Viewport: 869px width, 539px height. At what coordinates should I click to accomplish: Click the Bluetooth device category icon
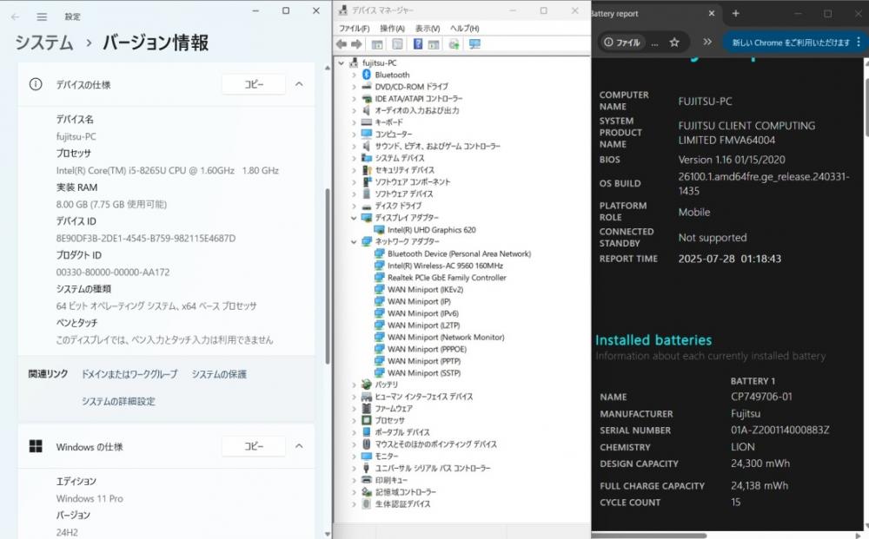click(x=367, y=75)
